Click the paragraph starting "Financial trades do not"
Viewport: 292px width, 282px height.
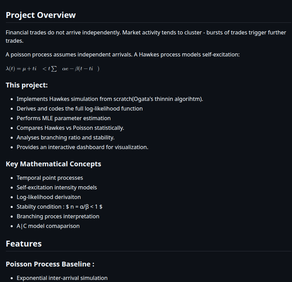tap(146, 36)
